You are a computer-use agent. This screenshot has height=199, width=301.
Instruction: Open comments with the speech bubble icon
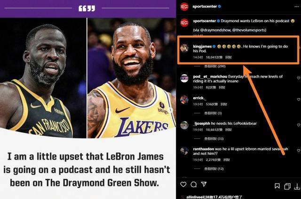pyautogui.click(x=194, y=184)
